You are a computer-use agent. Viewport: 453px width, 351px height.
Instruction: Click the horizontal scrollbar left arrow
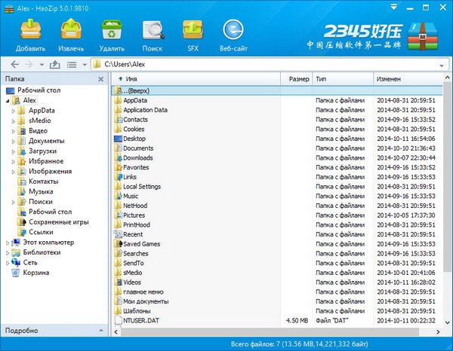point(116,331)
